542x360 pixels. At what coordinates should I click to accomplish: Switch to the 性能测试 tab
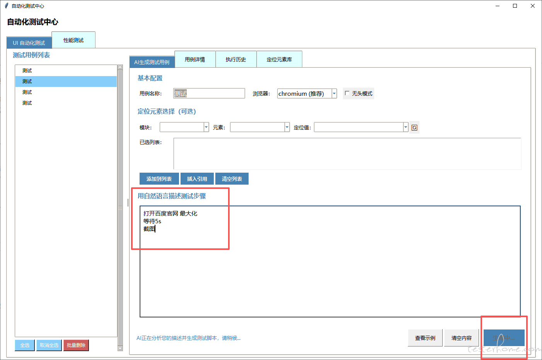tap(73, 40)
